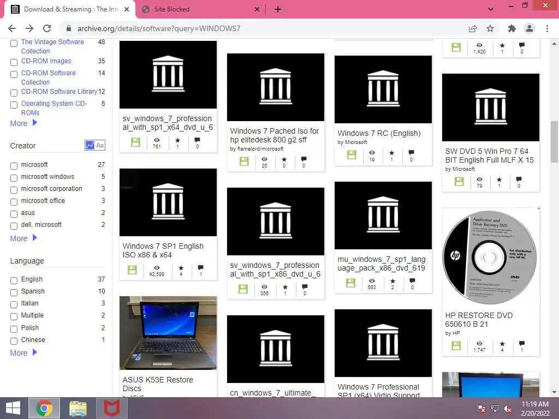
Task: Click the site lock icon in address bar
Action: point(69,28)
